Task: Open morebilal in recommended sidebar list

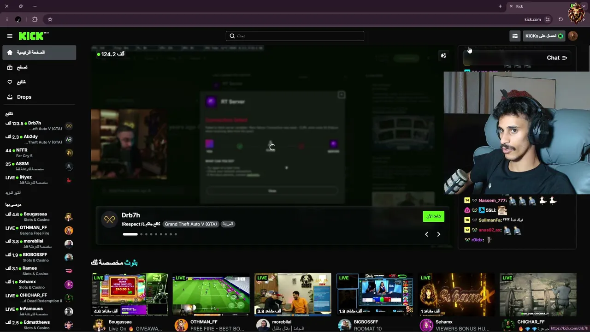Action: click(39, 243)
